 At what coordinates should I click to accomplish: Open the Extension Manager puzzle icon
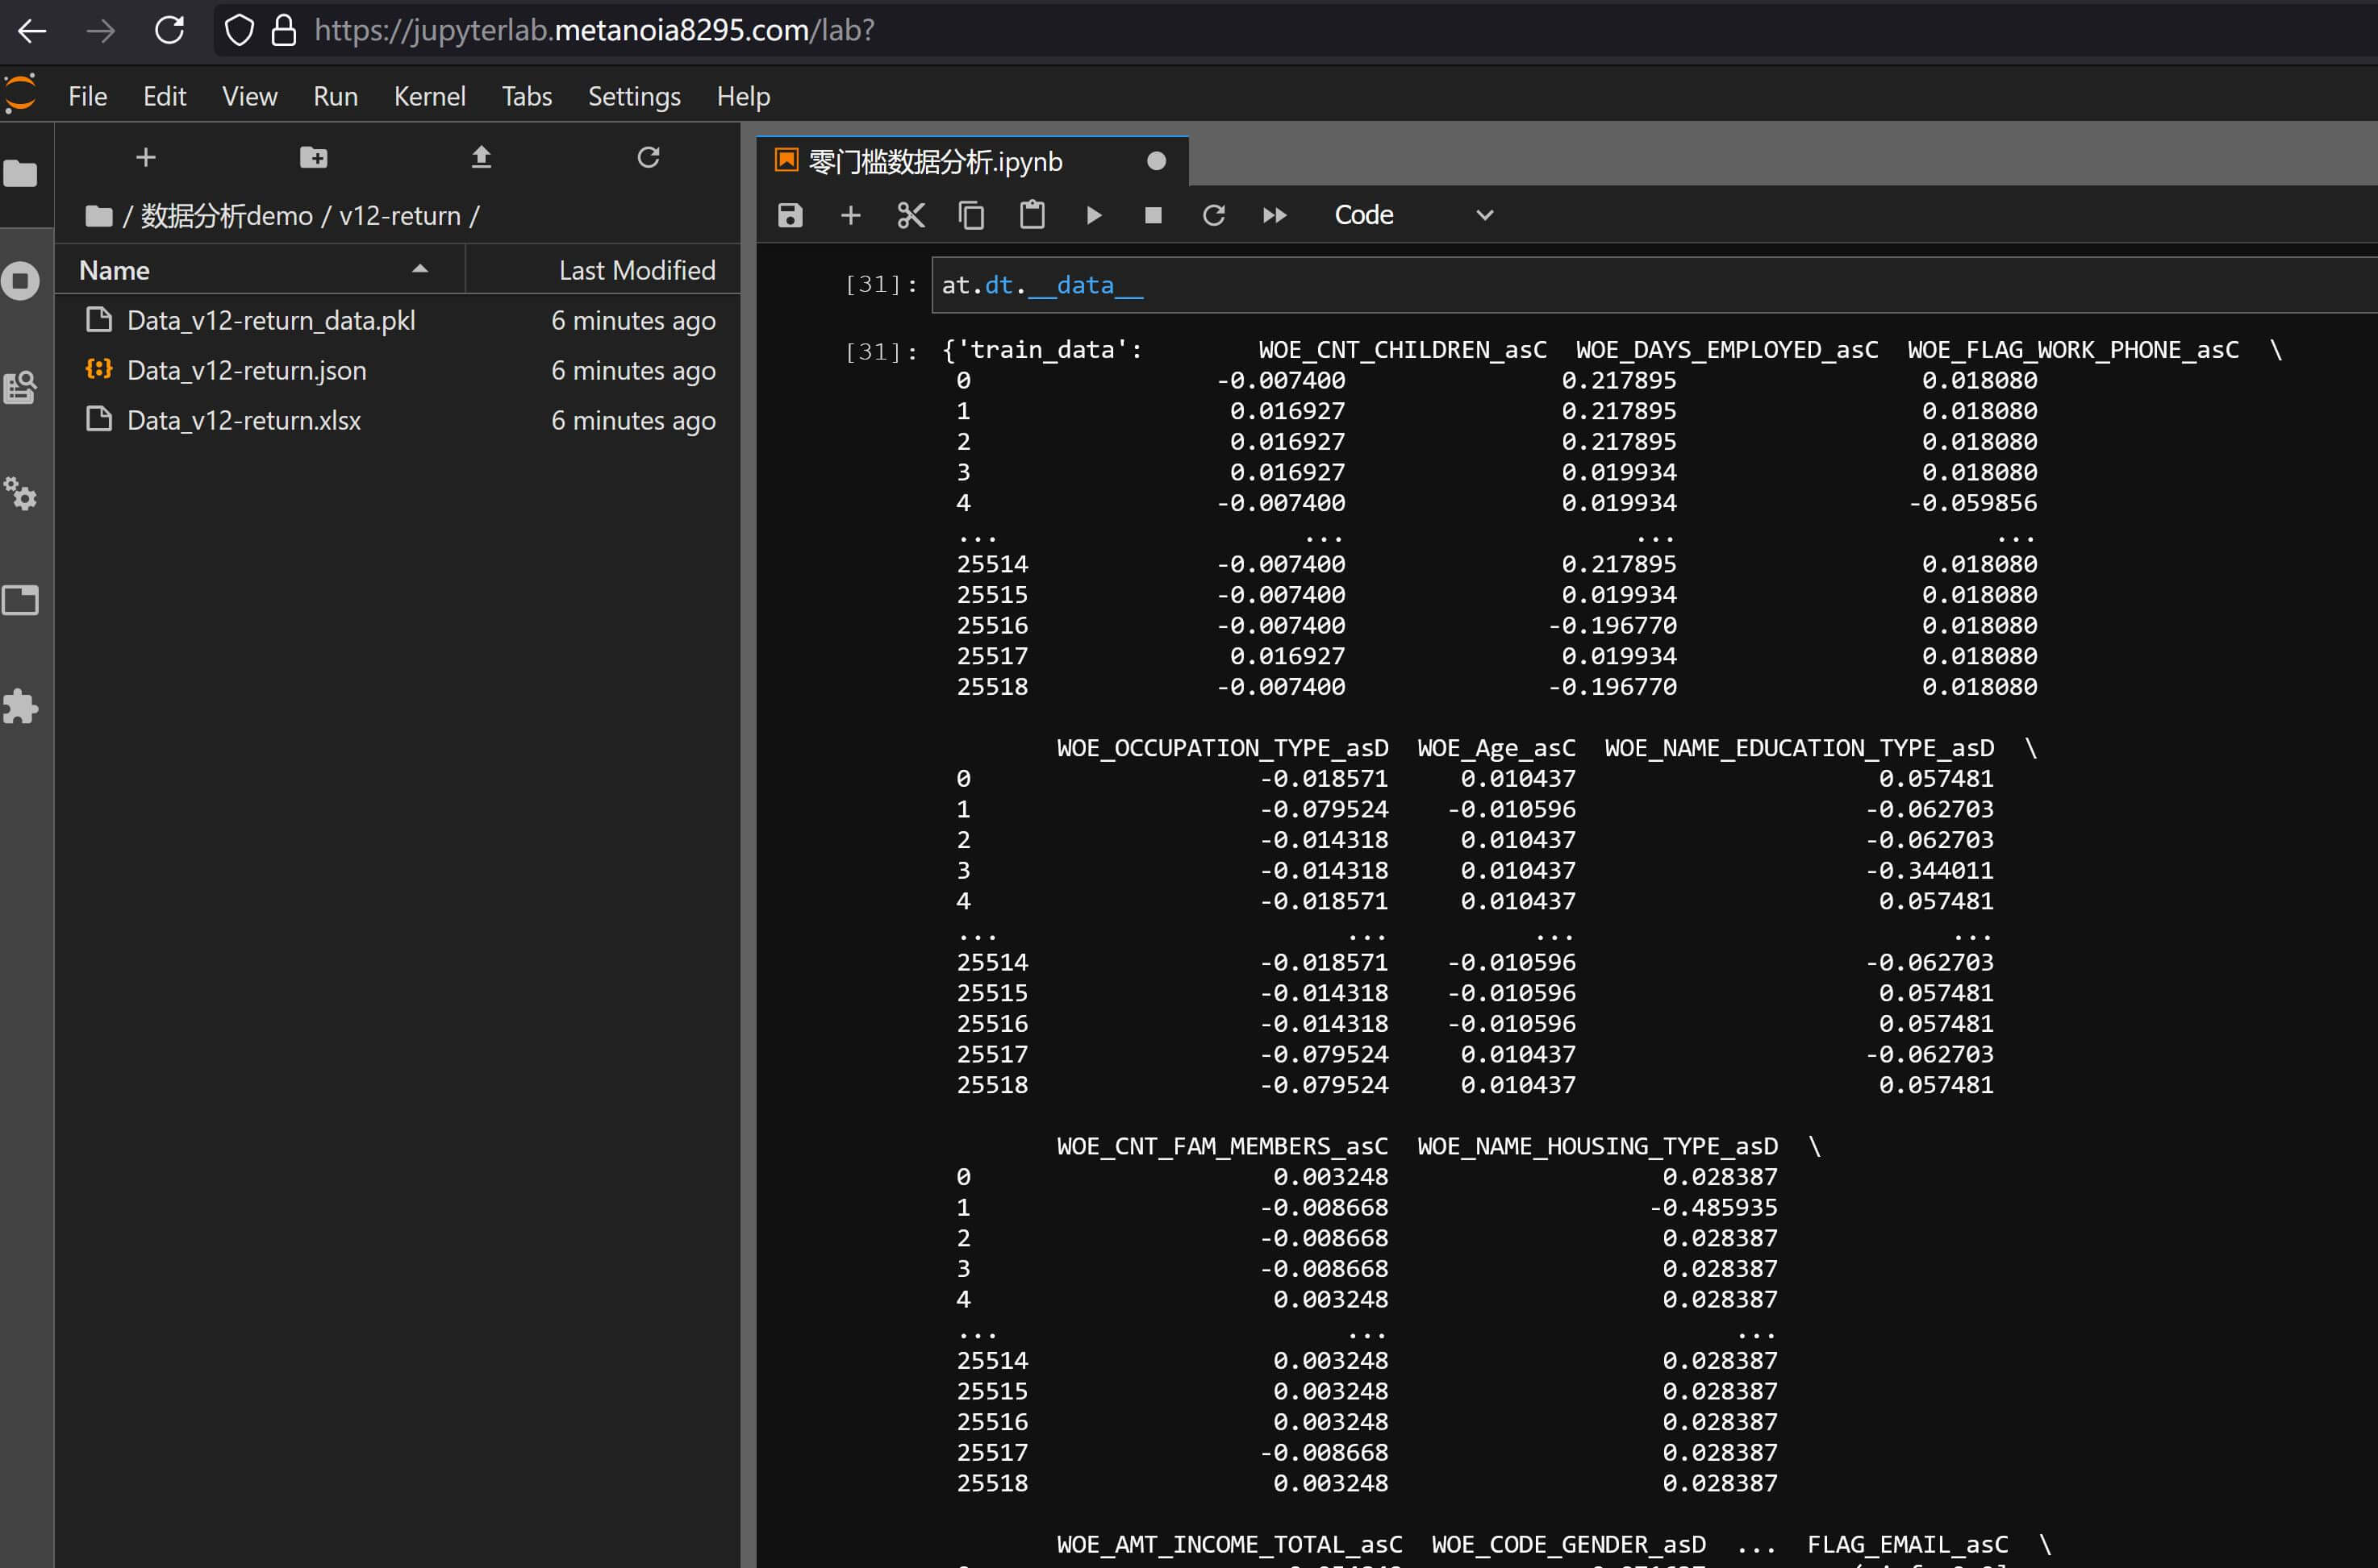pyautogui.click(x=20, y=706)
